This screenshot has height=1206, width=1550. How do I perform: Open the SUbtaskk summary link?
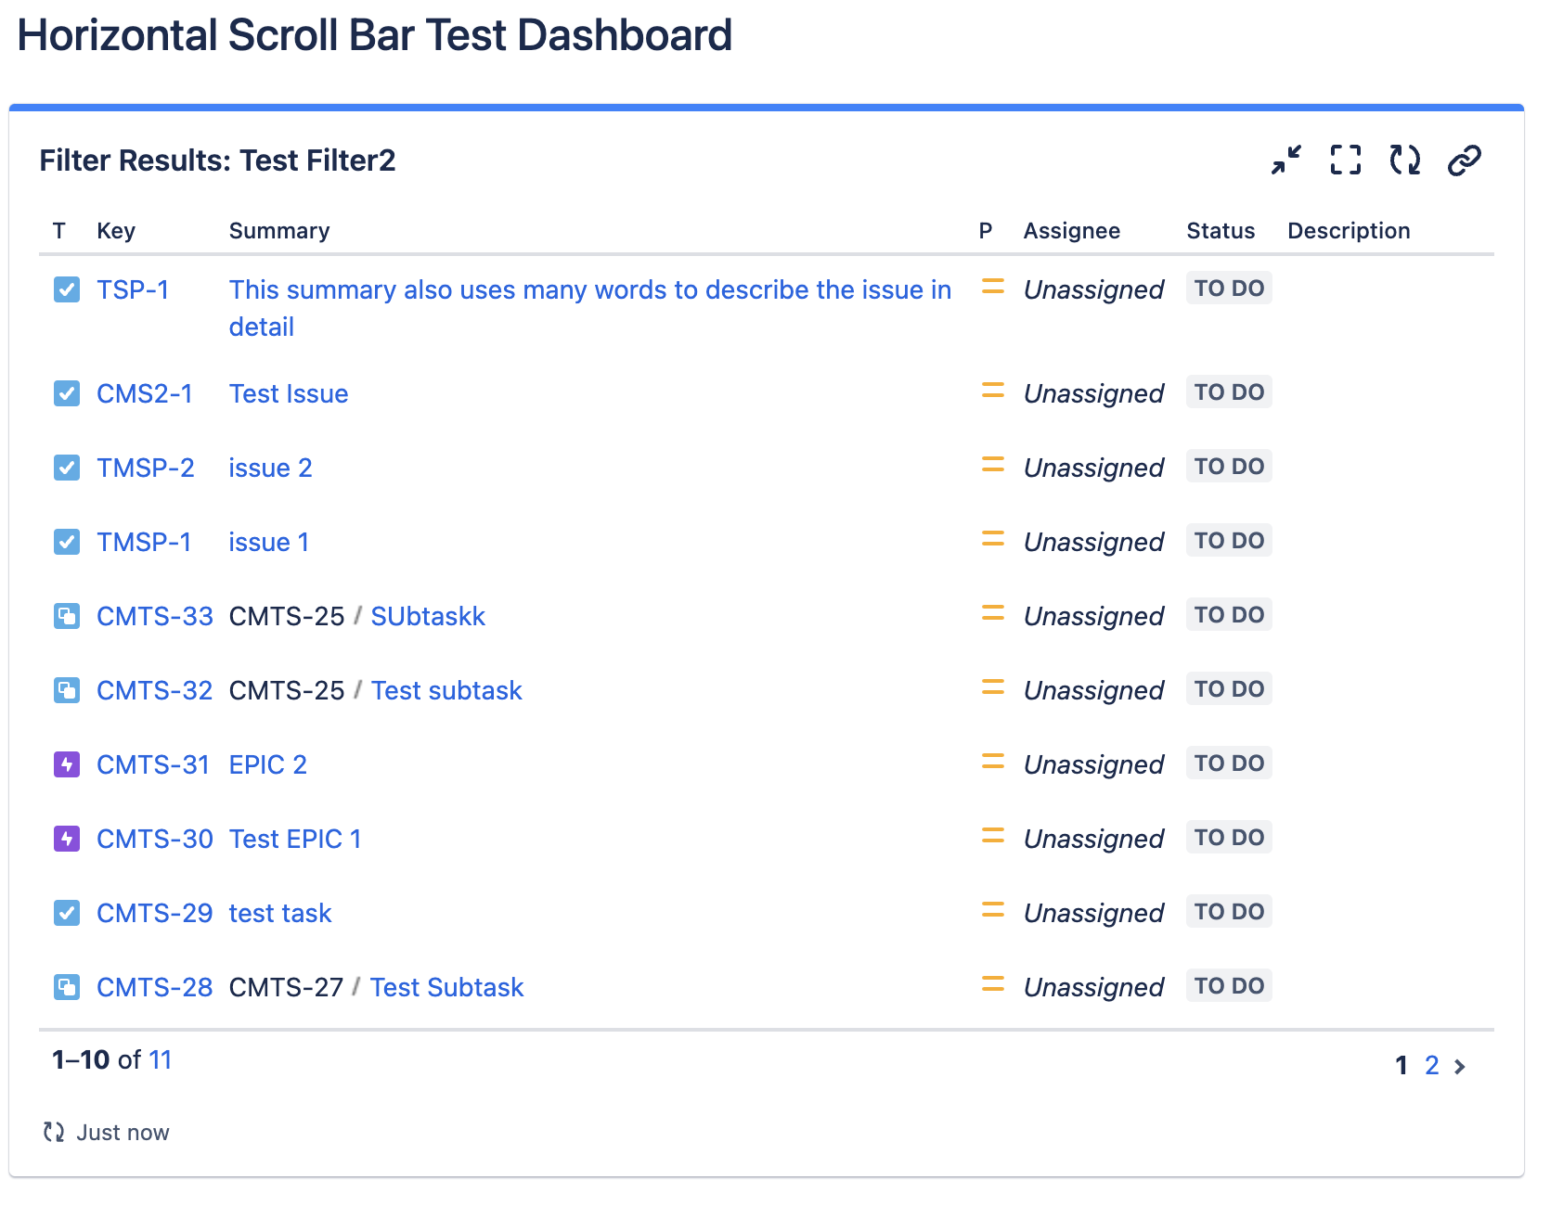428,616
